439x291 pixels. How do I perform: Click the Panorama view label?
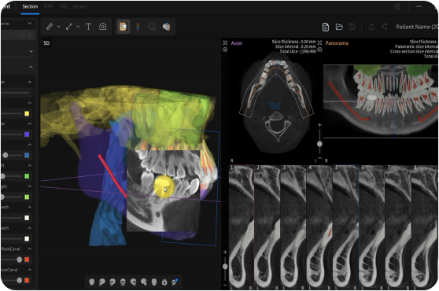tap(337, 43)
